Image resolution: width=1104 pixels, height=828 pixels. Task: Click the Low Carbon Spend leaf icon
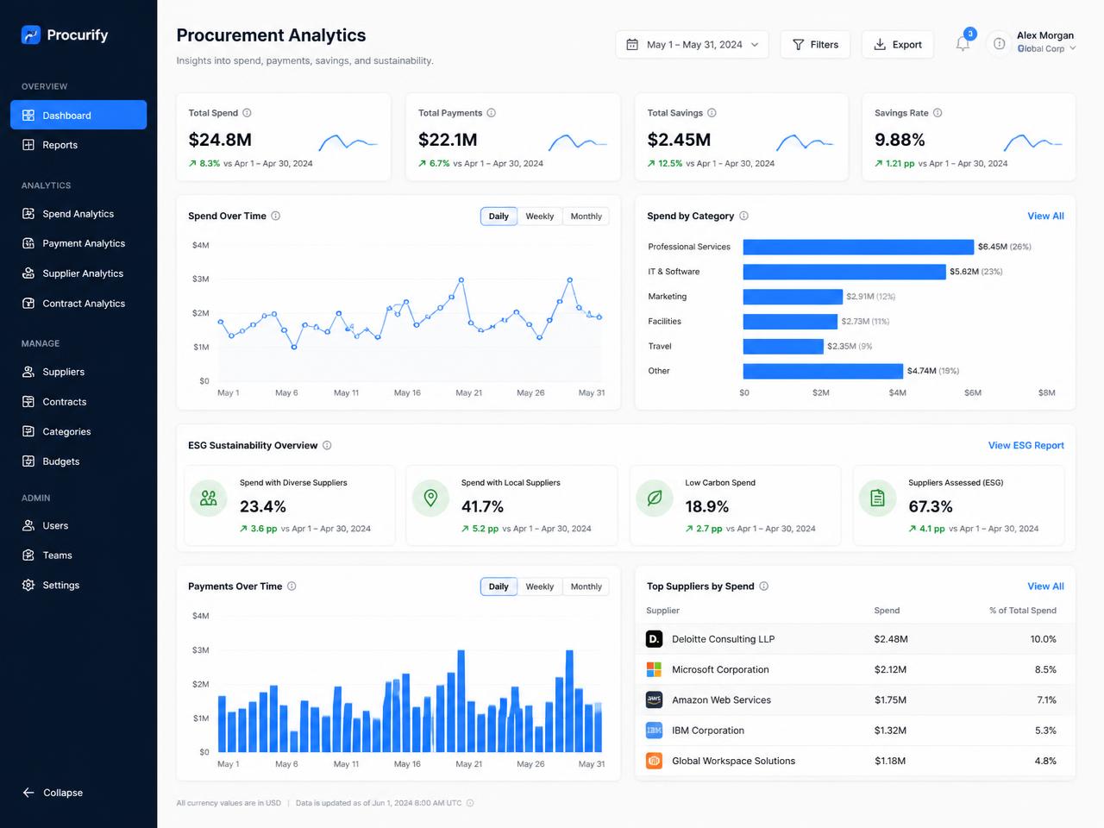(655, 499)
